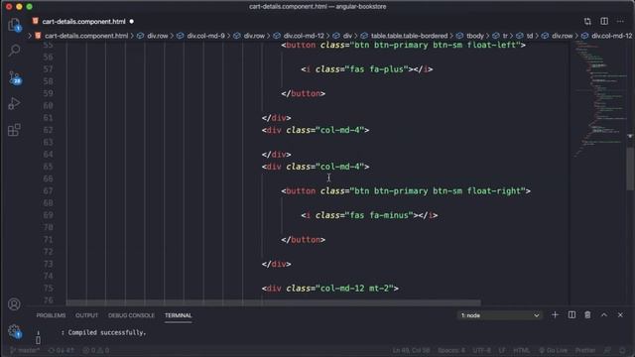Screen dimensions: 635x357
Task: Split the terminal panel
Action: pyautogui.click(x=571, y=315)
